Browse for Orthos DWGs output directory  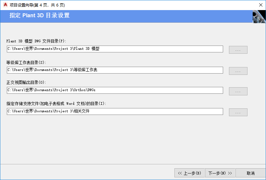pyautogui.click(x=238, y=91)
